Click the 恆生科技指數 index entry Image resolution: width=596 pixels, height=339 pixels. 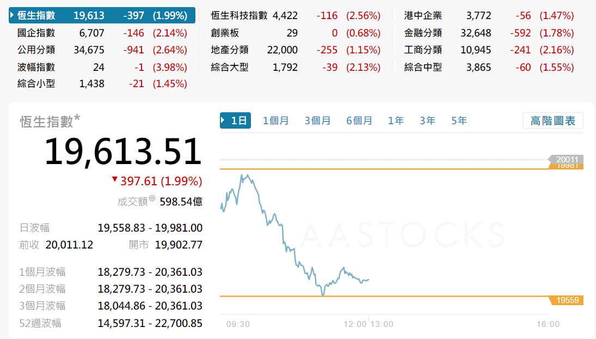(239, 15)
